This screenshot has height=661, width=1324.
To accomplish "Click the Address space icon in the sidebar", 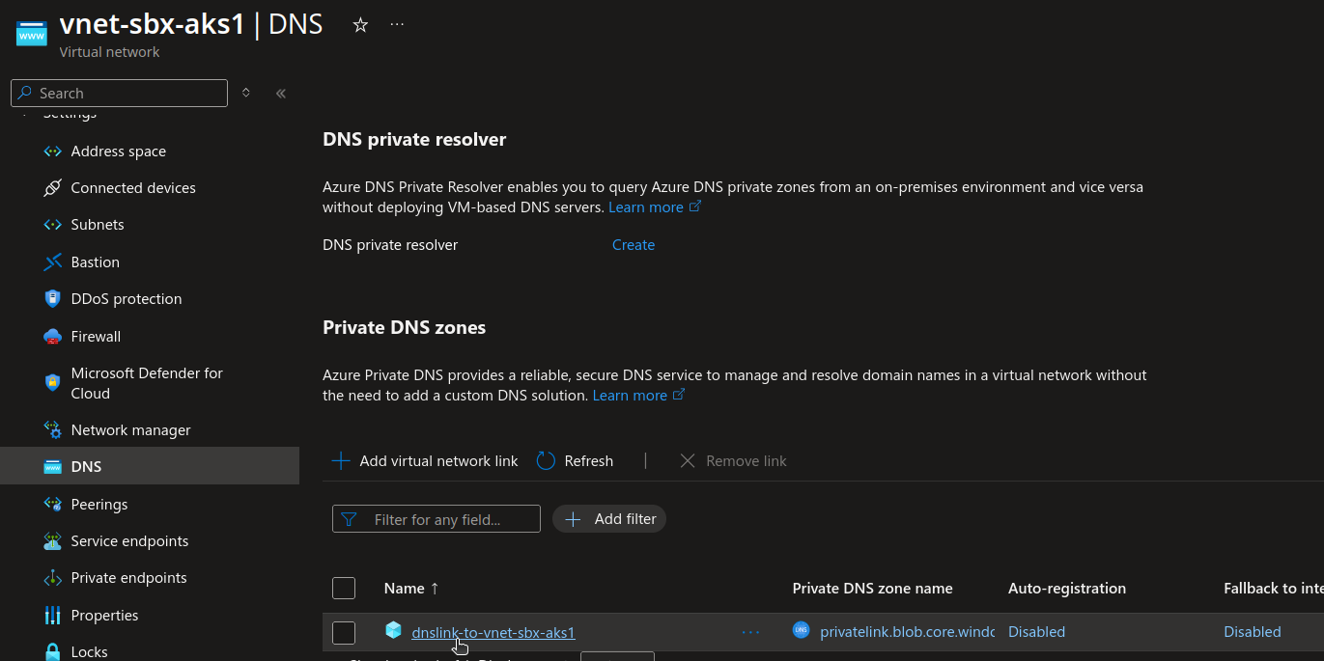I will [53, 151].
